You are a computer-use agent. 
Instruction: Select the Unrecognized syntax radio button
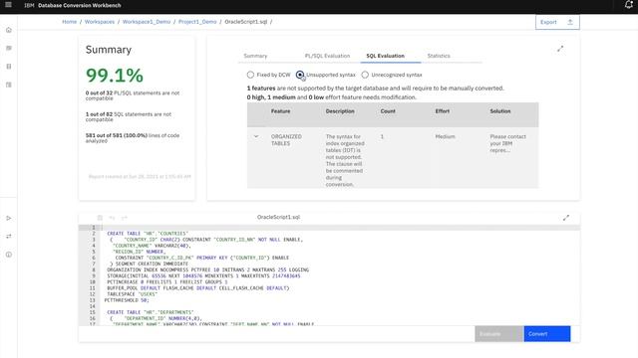(x=365, y=75)
